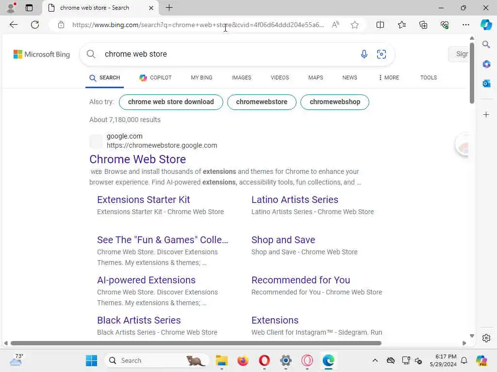497x372 pixels.
Task: Click the Sign in button
Action: 459,54
